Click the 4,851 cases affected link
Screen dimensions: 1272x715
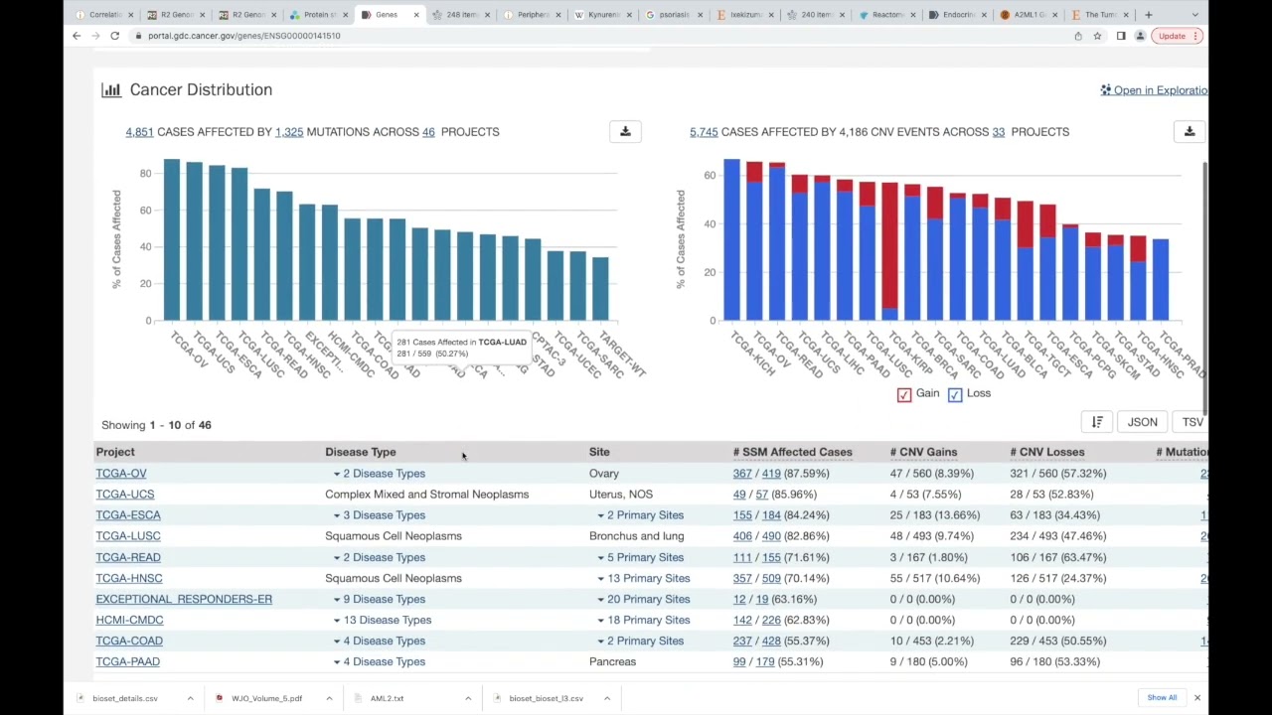tap(139, 132)
